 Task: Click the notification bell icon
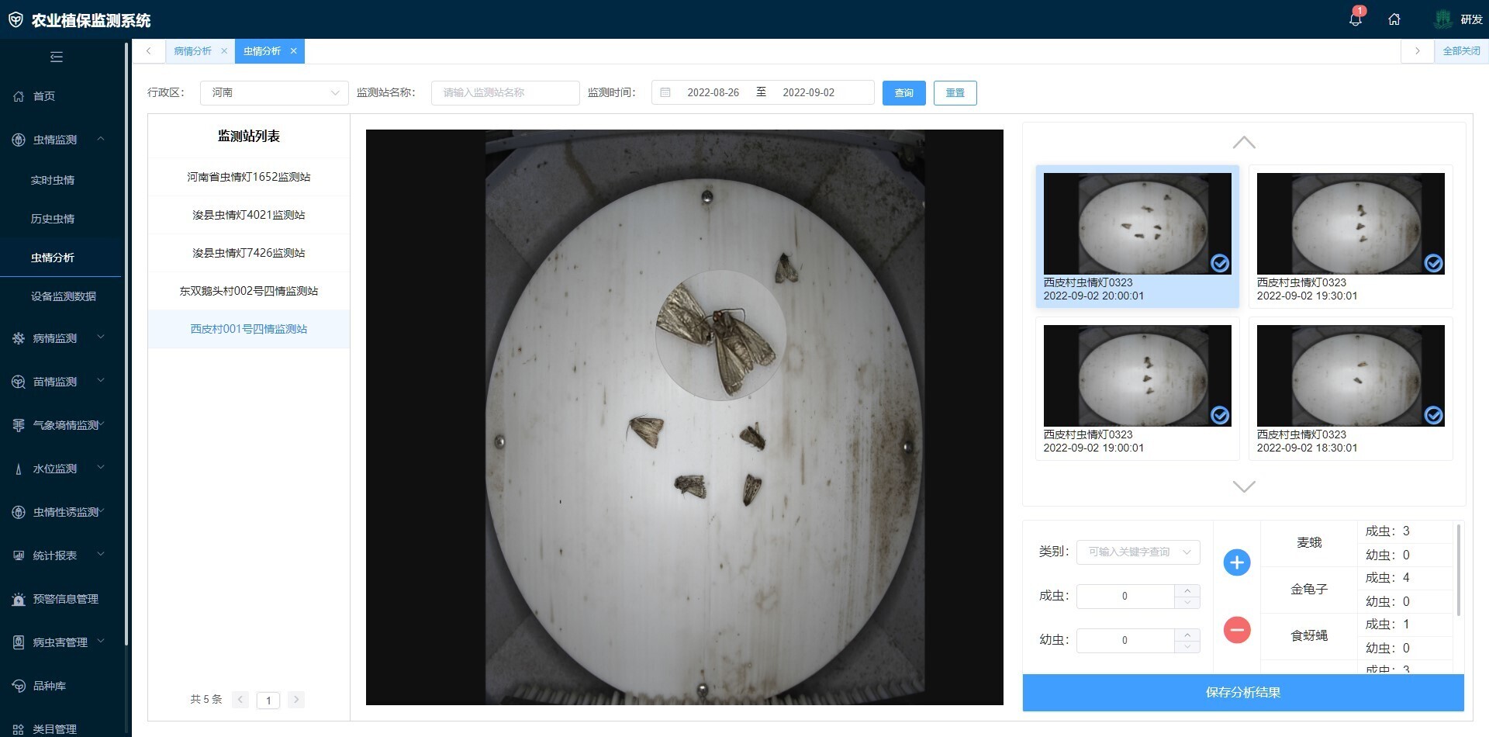click(x=1355, y=19)
